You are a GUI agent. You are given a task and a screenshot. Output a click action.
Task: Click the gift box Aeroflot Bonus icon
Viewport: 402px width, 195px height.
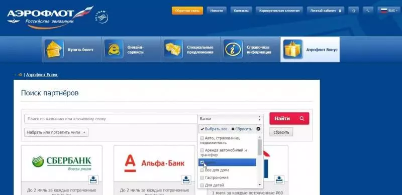[293, 49]
